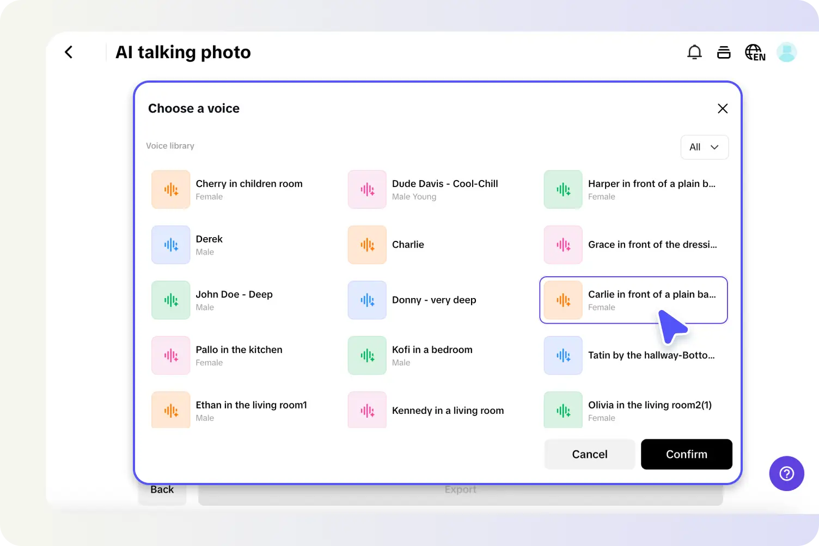Select the Kennedy in a living room voice
The width and height of the screenshot is (819, 546).
tap(448, 410)
